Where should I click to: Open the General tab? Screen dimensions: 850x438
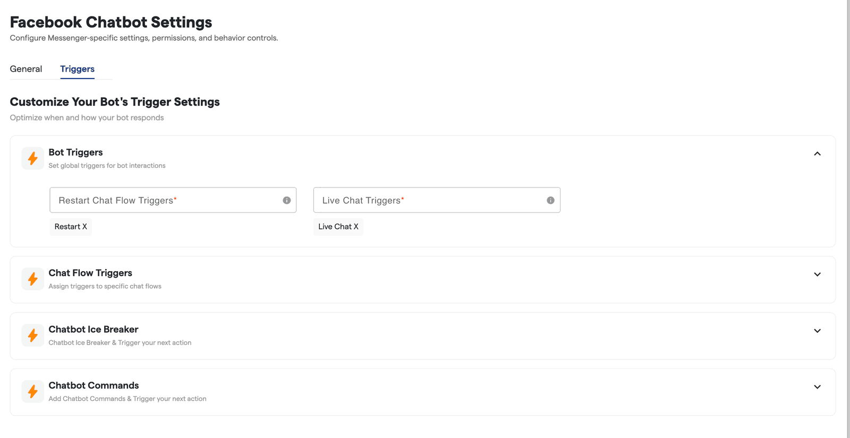pos(26,69)
